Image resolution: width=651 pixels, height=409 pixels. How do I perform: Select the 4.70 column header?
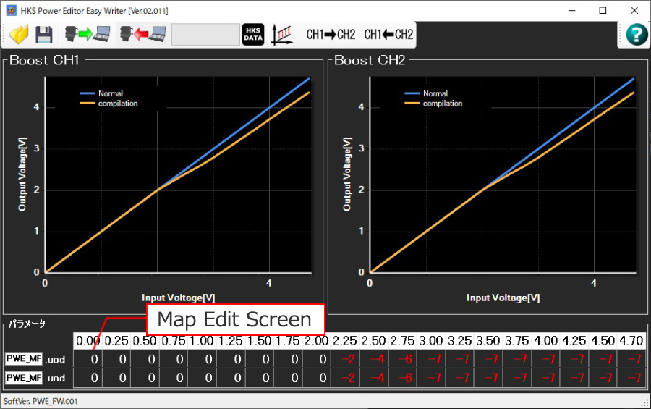tap(631, 341)
